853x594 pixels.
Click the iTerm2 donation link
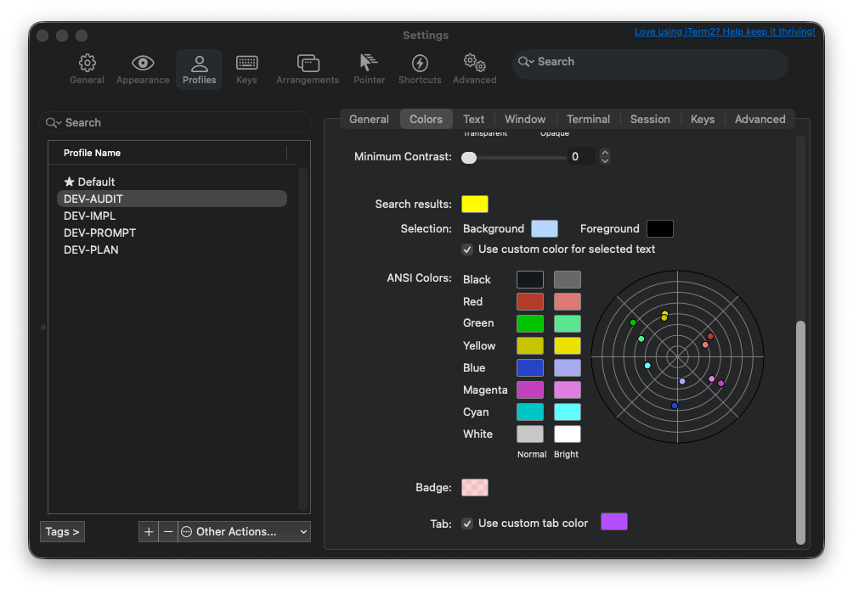pos(724,31)
